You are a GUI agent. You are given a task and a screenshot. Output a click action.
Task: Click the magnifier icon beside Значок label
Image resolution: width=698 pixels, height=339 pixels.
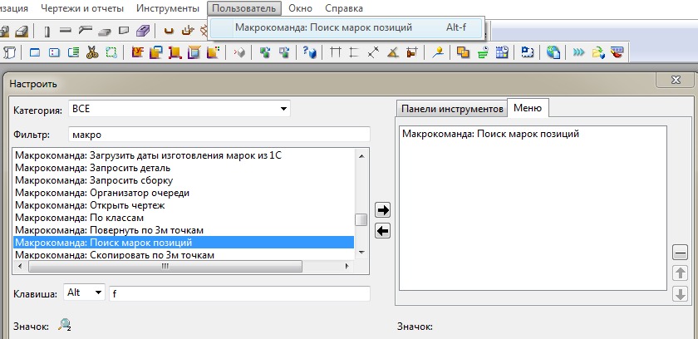[x=65, y=326]
